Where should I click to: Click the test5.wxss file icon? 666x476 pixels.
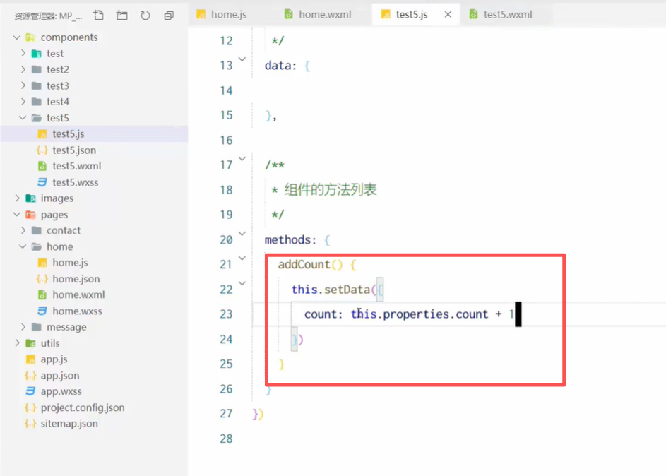coord(42,182)
